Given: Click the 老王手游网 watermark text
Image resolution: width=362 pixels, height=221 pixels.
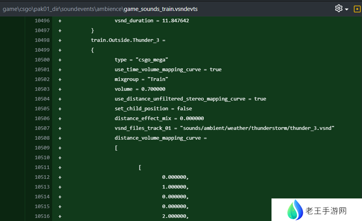Looking at the screenshot, I should click(326, 211).
